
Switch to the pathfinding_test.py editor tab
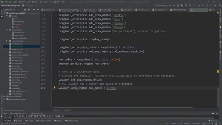coord(179,10)
